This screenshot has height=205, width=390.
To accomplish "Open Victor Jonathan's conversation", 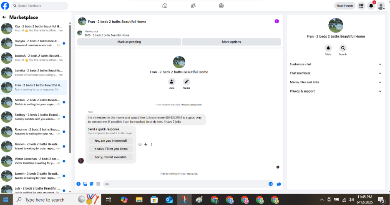I will click(x=34, y=161).
